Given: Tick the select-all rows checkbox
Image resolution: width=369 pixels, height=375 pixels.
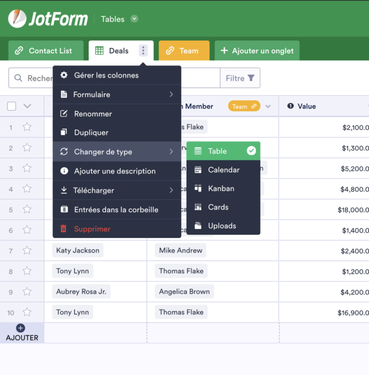Looking at the screenshot, I should pos(12,106).
